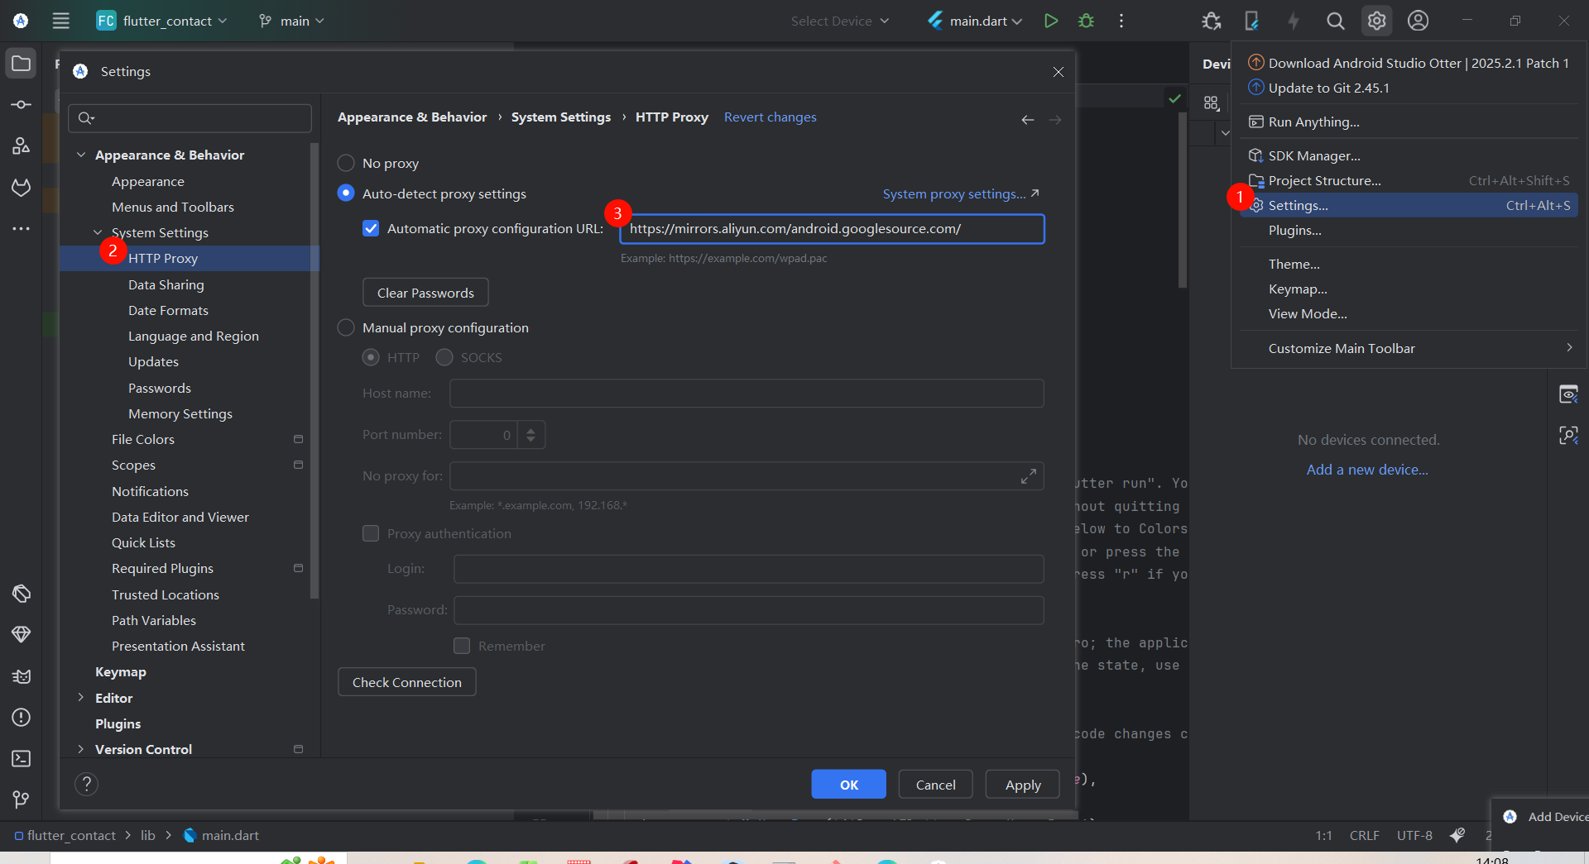Start debugging with the bug icon
Viewport: 1589px width, 864px height.
point(1087,21)
